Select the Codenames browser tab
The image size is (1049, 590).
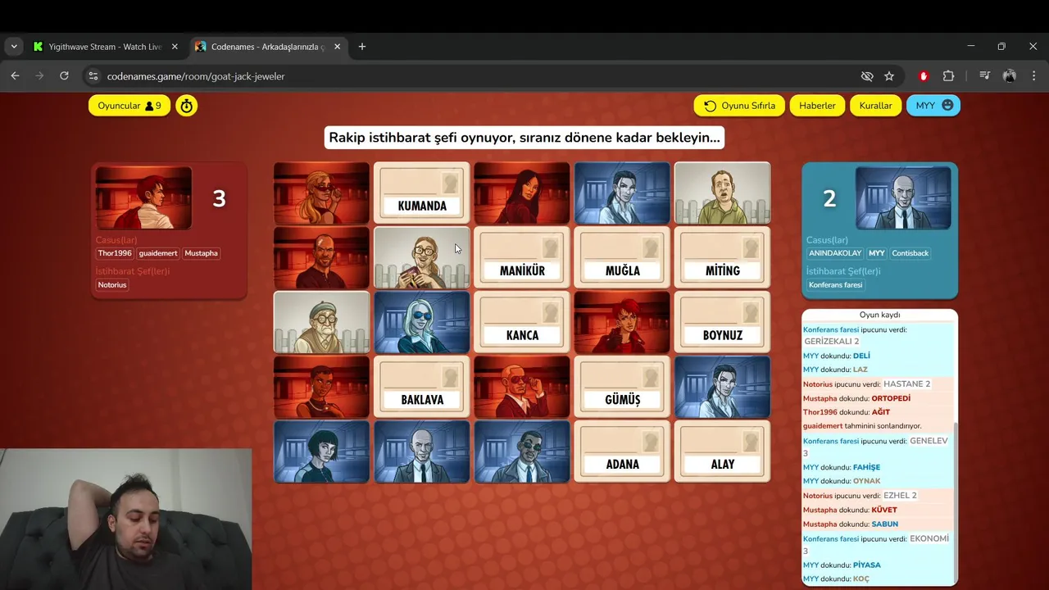pos(268,47)
